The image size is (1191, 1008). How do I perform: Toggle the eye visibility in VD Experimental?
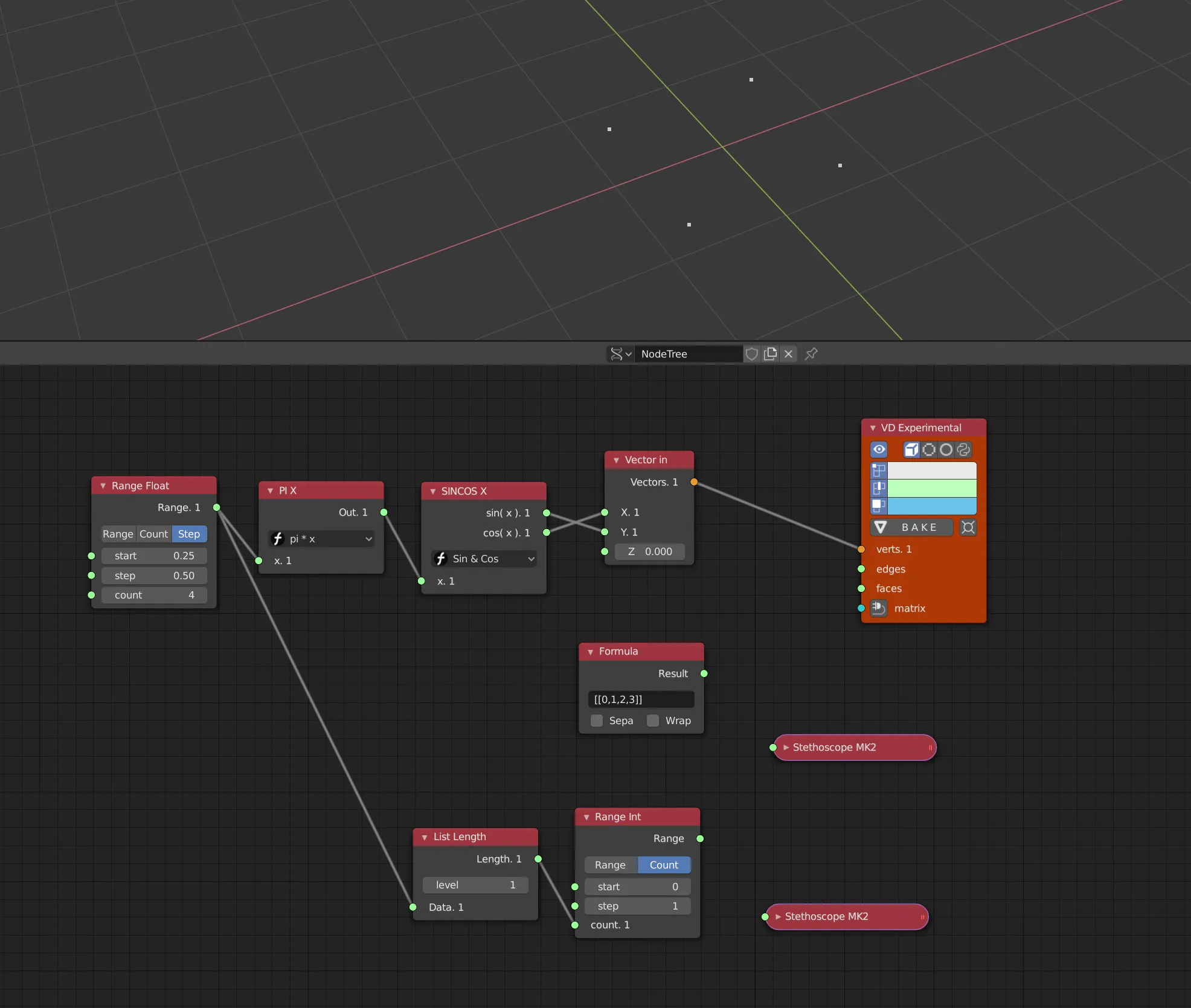pyautogui.click(x=879, y=449)
